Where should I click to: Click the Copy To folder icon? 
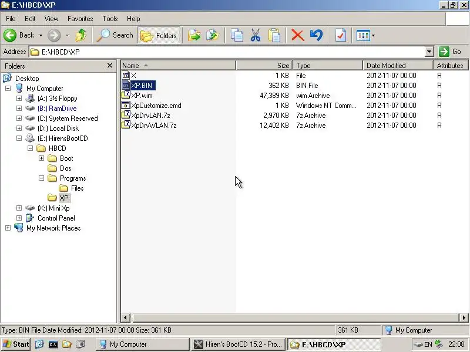213,35
